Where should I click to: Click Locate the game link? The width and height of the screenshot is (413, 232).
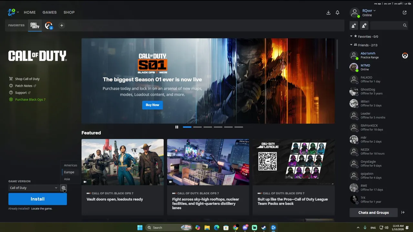(x=42, y=208)
